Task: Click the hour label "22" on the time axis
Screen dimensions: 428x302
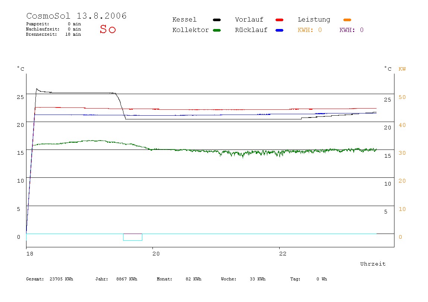Action: coord(283,254)
